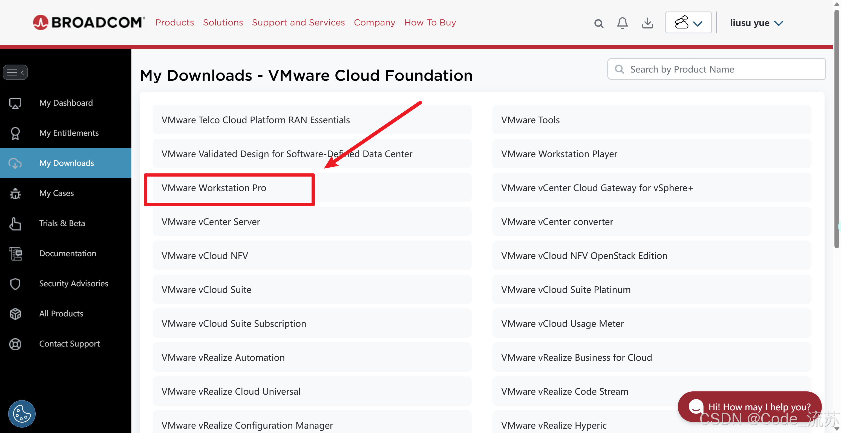Open VMware Tools product link
The image size is (841, 433).
click(x=530, y=120)
